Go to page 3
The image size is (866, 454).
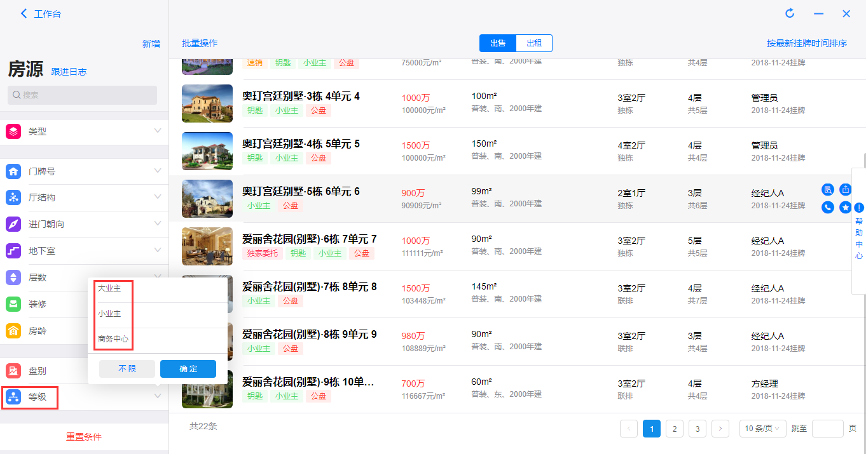tap(698, 429)
